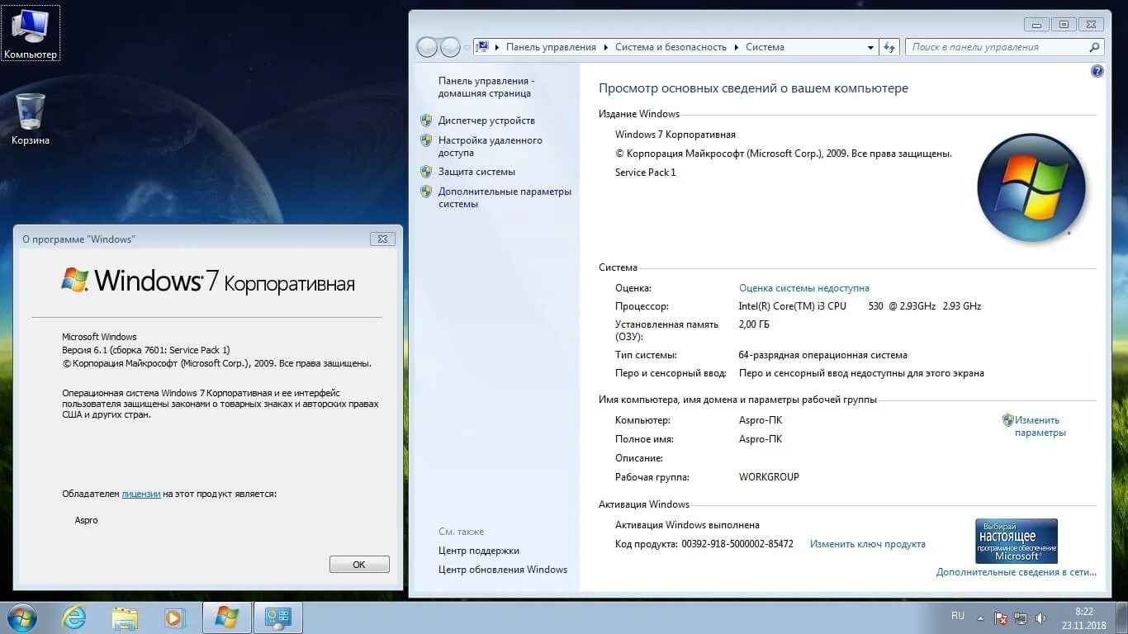Click the shield icon next to Диспетчер устройств
Viewport: 1128px width, 634px height.
click(426, 121)
